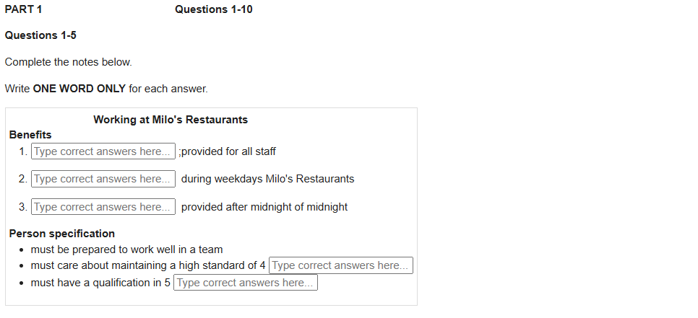Click the "during weekdays Milo's Restaurants" text
The image size is (698, 318).
click(x=267, y=179)
